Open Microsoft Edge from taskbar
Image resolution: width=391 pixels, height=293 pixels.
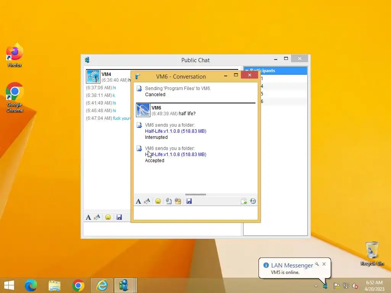(31, 285)
